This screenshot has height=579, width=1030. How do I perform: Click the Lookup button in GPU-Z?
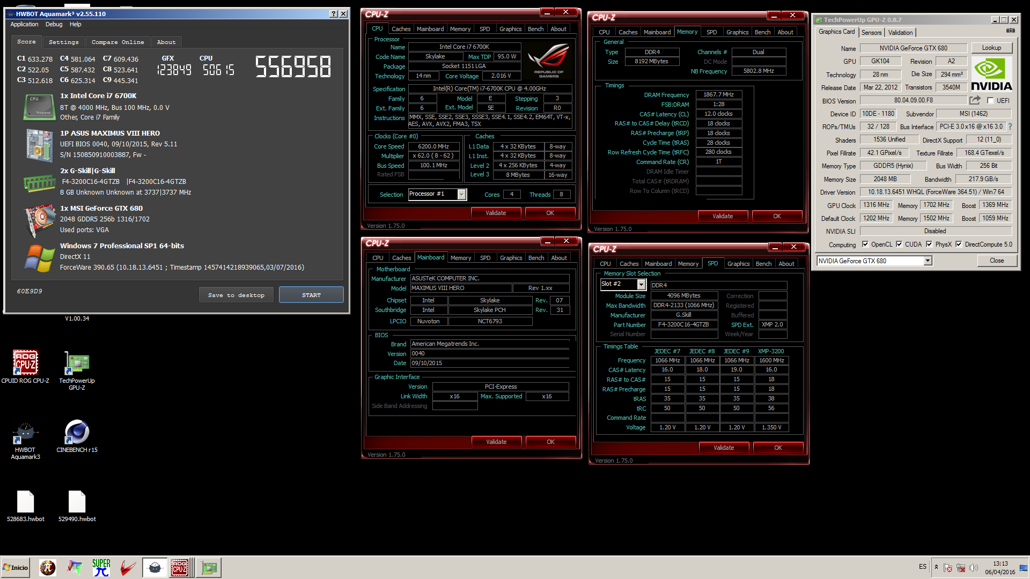tap(991, 48)
